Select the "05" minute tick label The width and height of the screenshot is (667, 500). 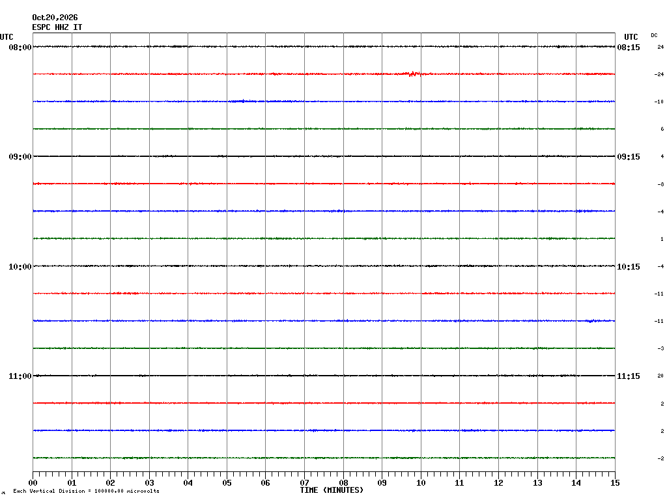coord(227,483)
